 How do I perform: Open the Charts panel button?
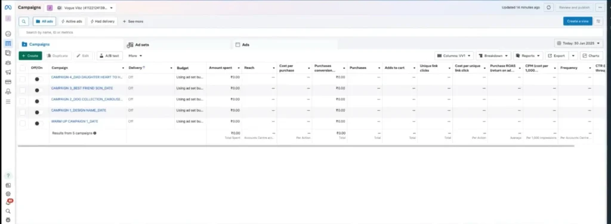point(591,55)
